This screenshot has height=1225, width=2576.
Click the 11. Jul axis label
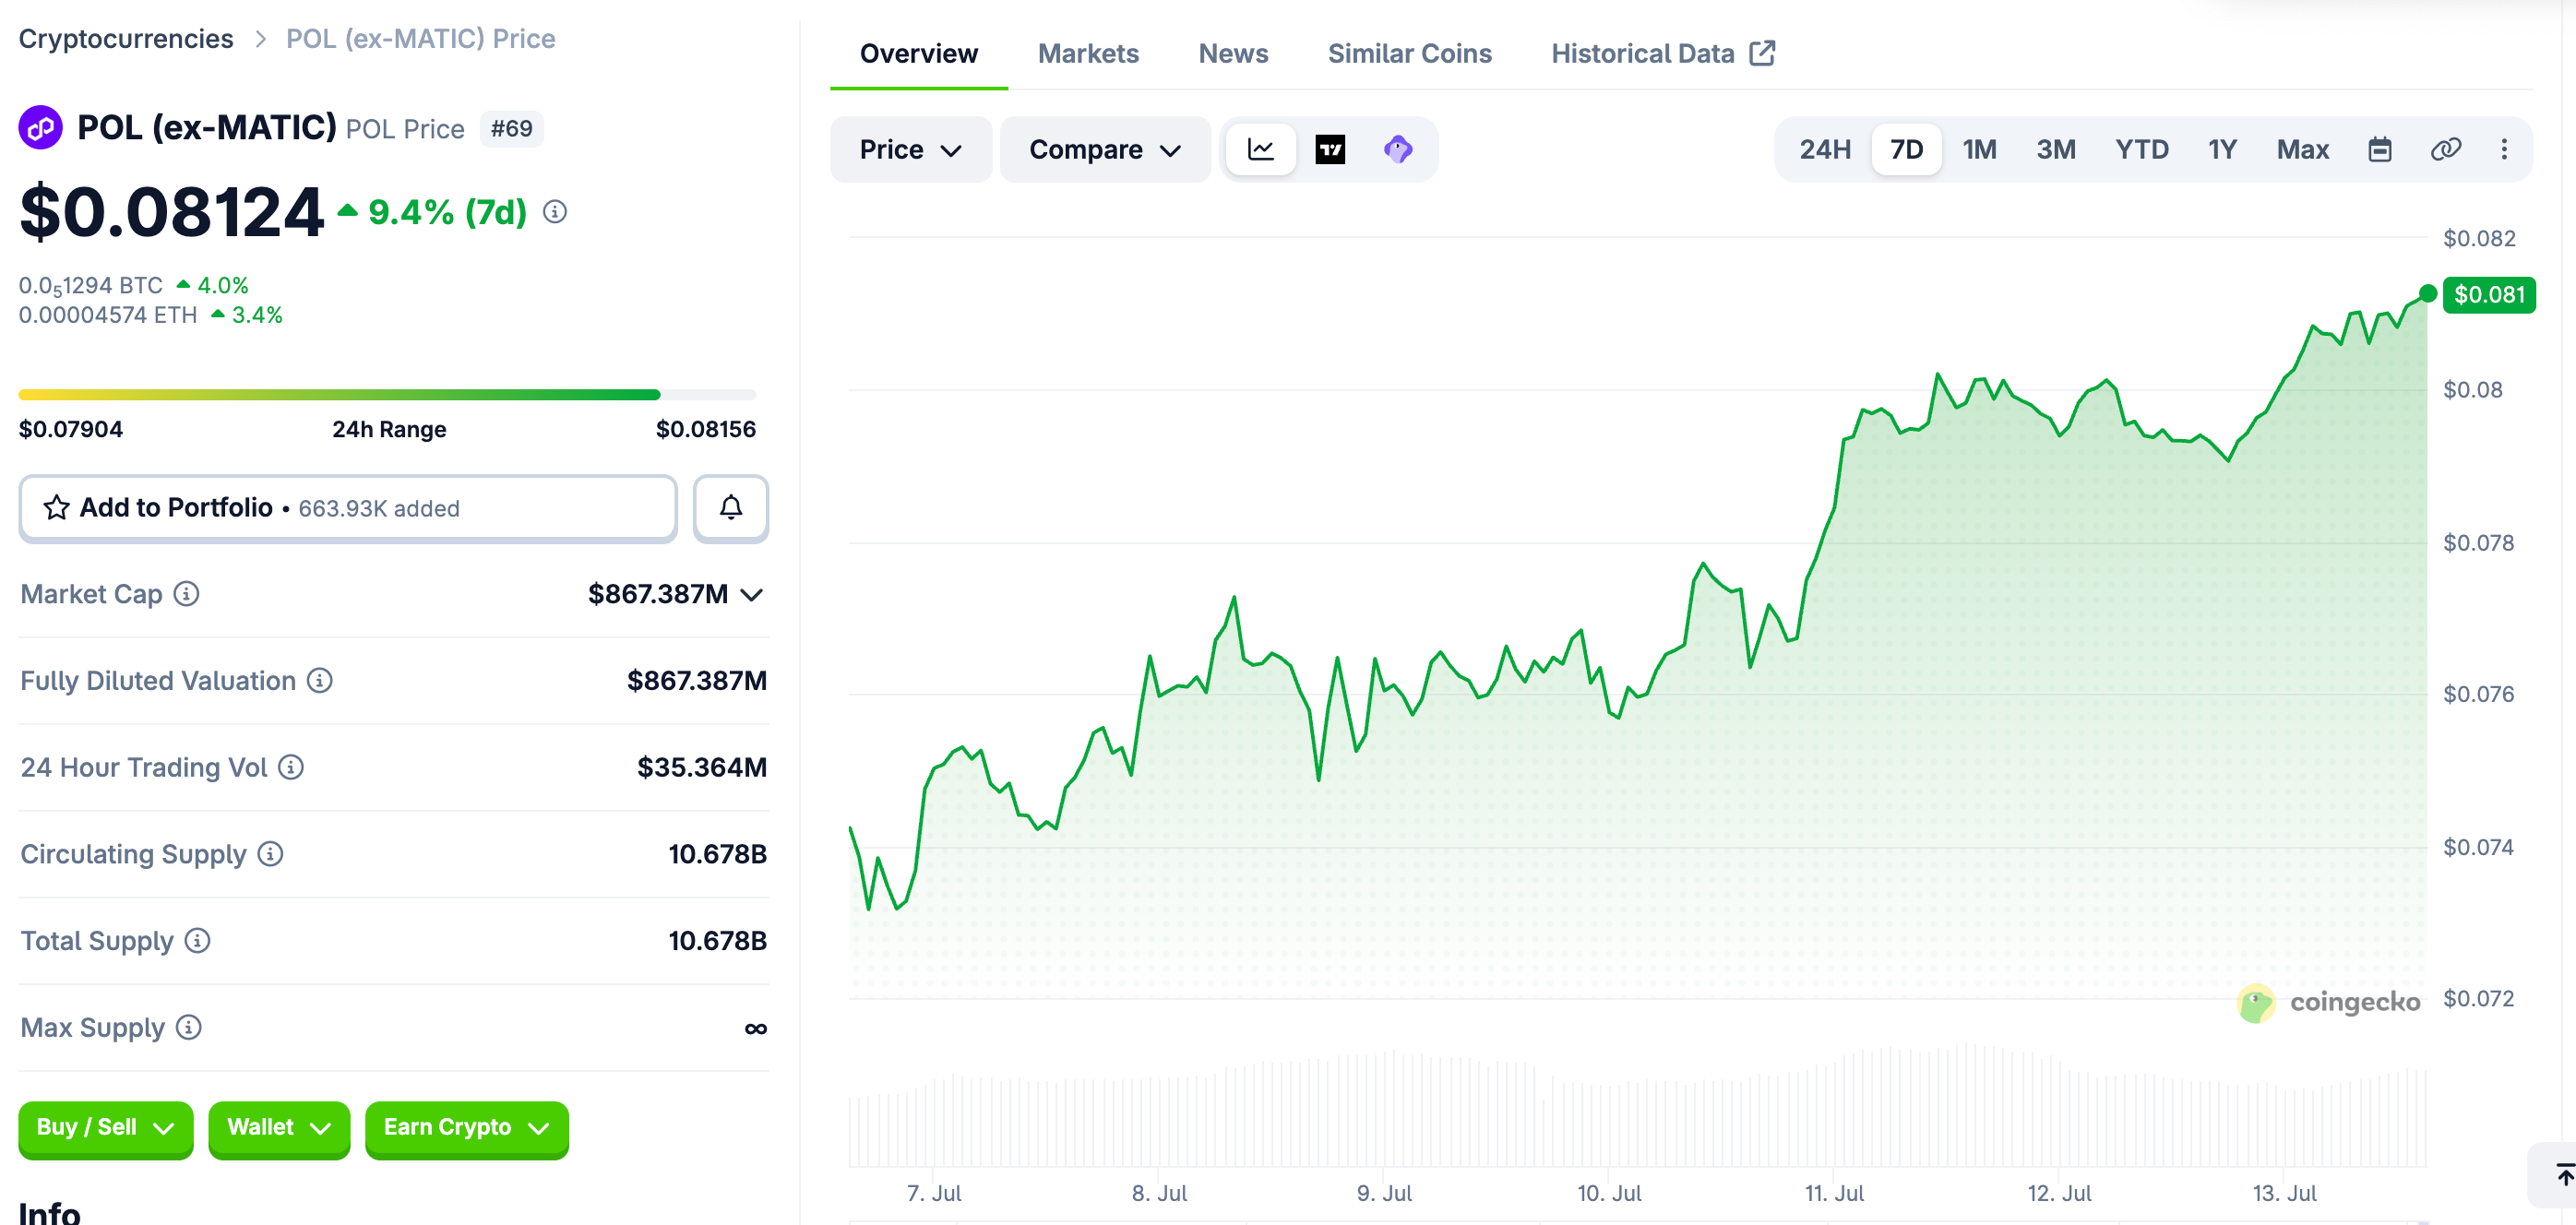[1834, 1193]
